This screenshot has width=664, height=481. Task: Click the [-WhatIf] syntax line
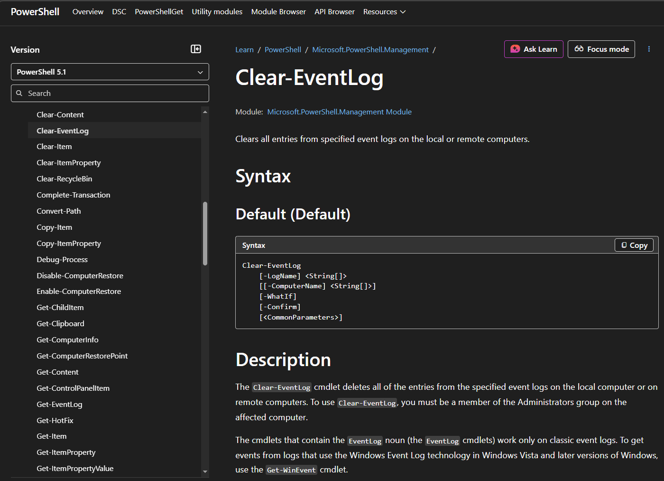click(x=278, y=296)
